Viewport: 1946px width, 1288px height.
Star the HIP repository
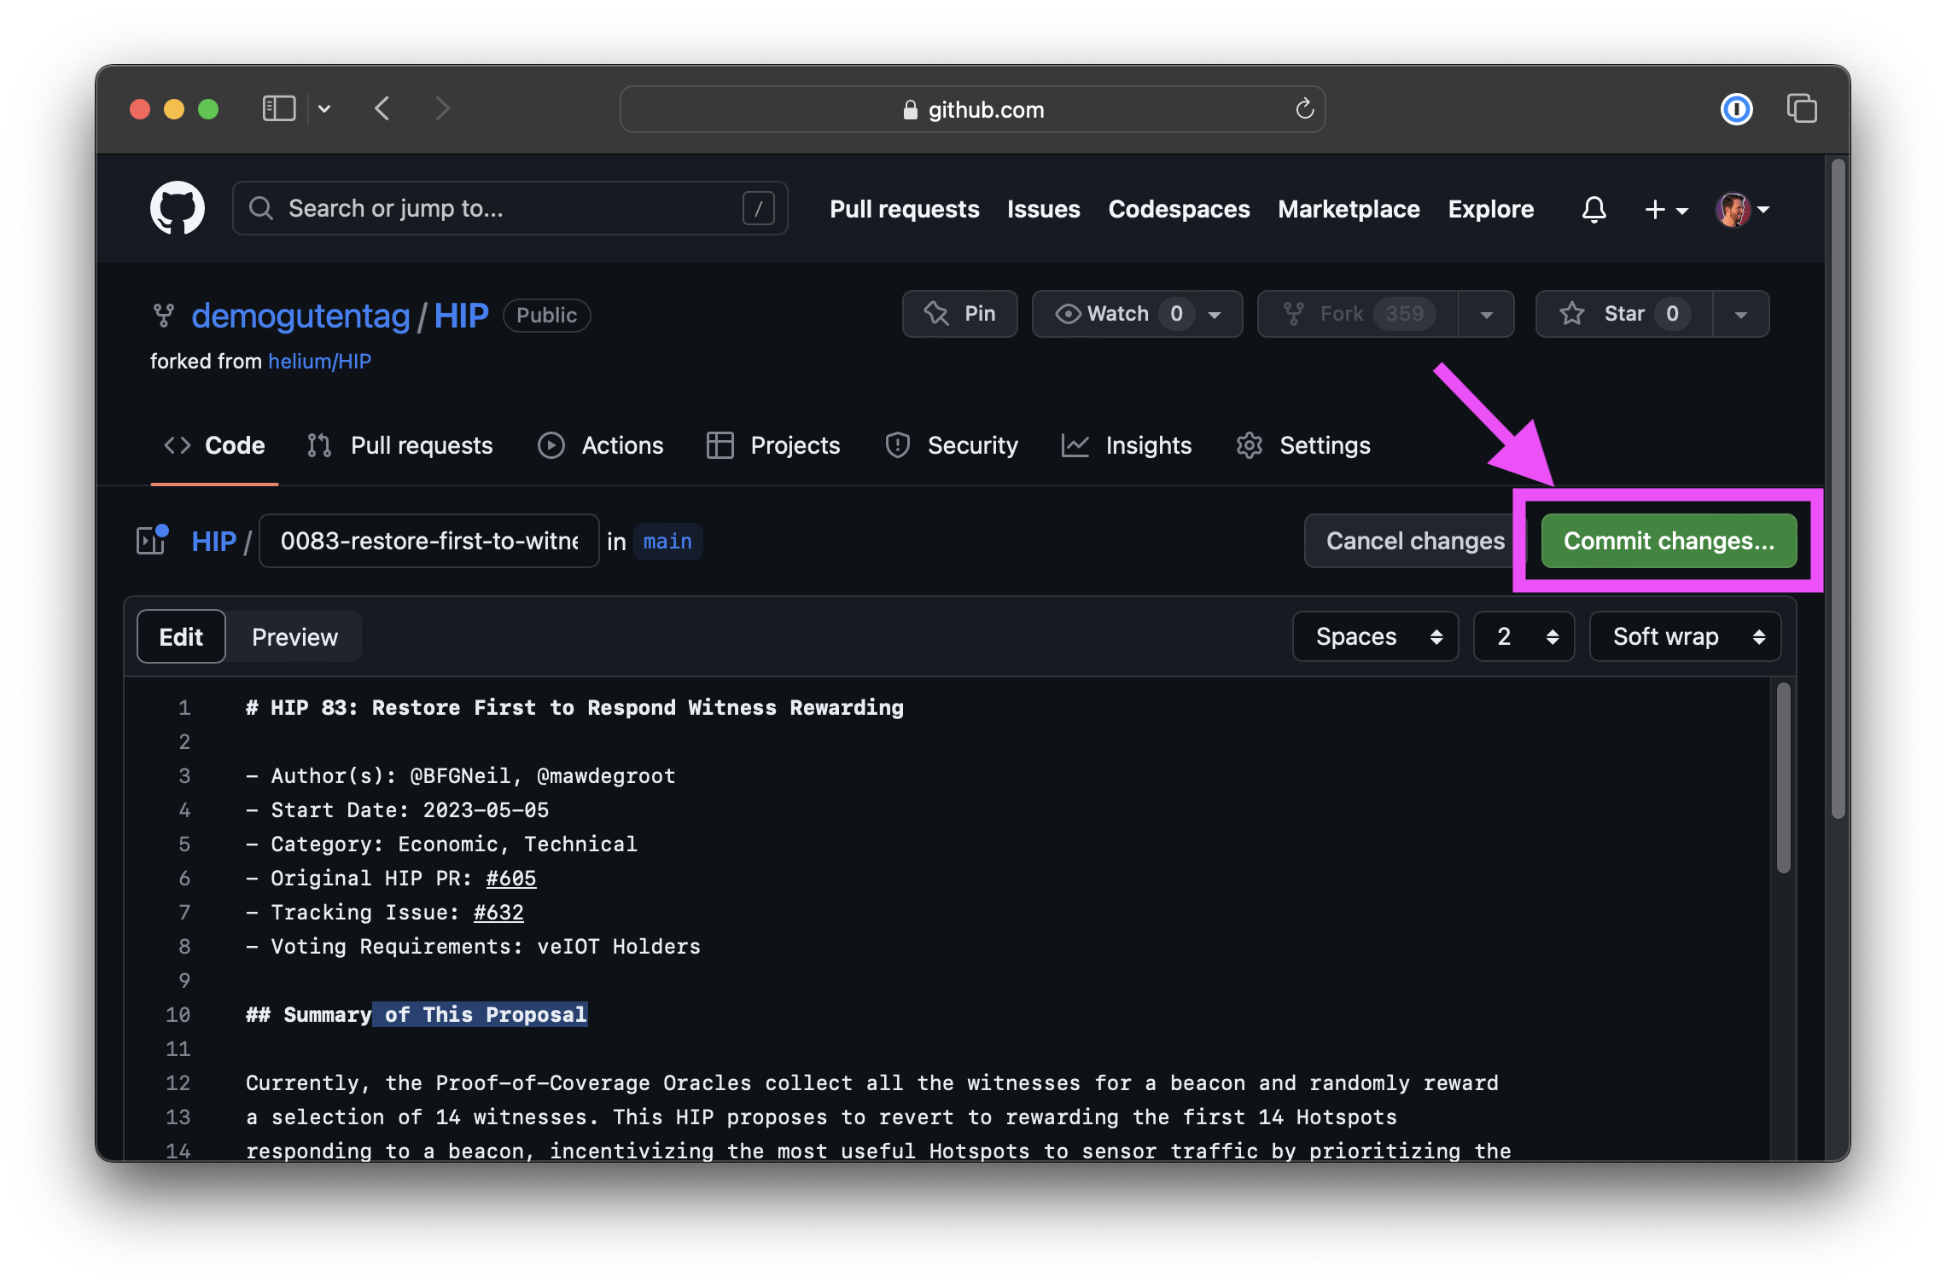1623,314
